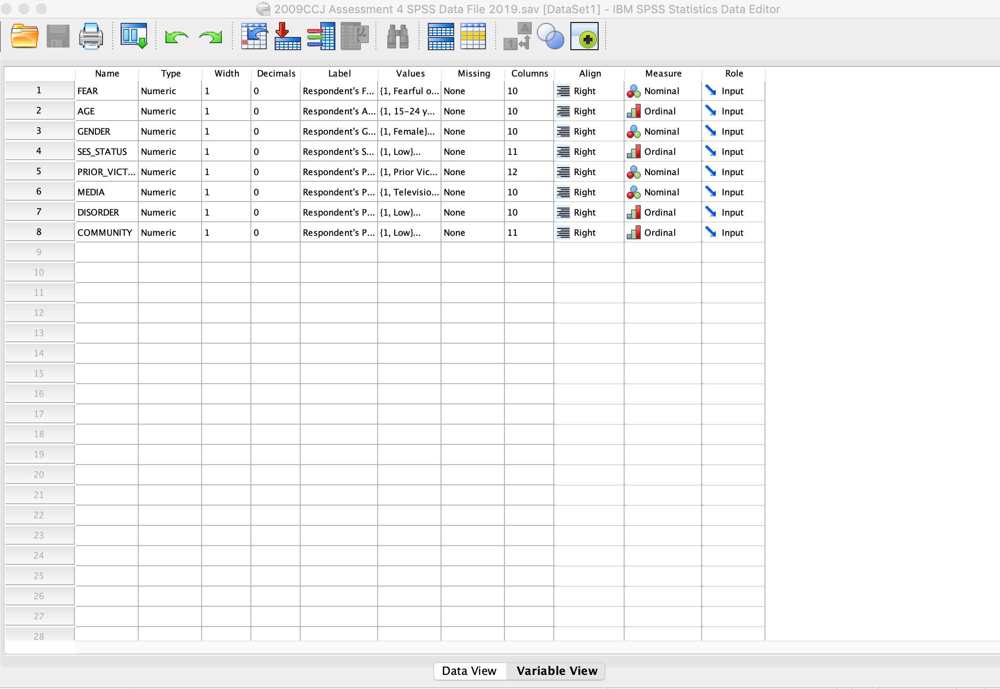Image resolution: width=1000 pixels, height=689 pixels.
Task: Select the Variable View tab
Action: click(x=557, y=671)
